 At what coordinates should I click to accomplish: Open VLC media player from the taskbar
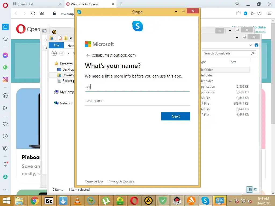click(x=77, y=201)
